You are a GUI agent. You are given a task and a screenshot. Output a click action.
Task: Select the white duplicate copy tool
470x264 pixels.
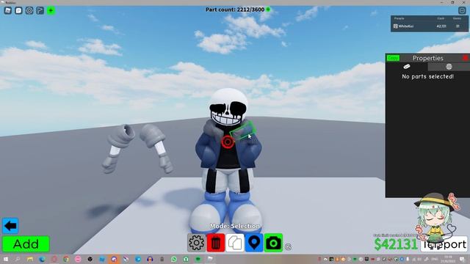pos(235,243)
